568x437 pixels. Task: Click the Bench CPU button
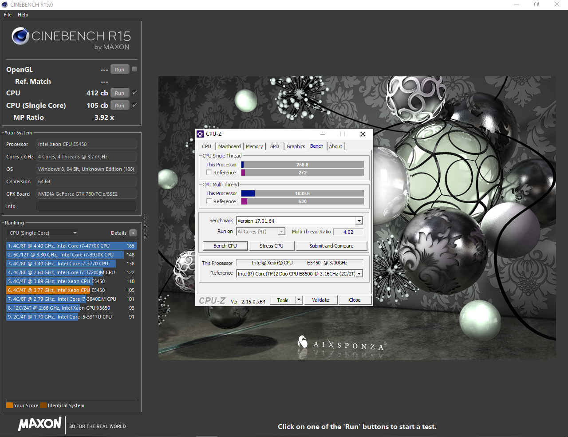[225, 246]
